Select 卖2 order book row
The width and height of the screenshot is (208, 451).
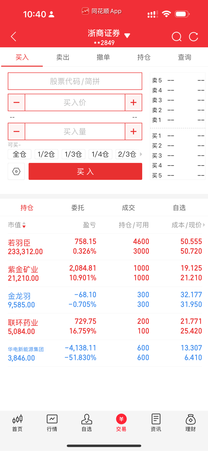point(178,110)
